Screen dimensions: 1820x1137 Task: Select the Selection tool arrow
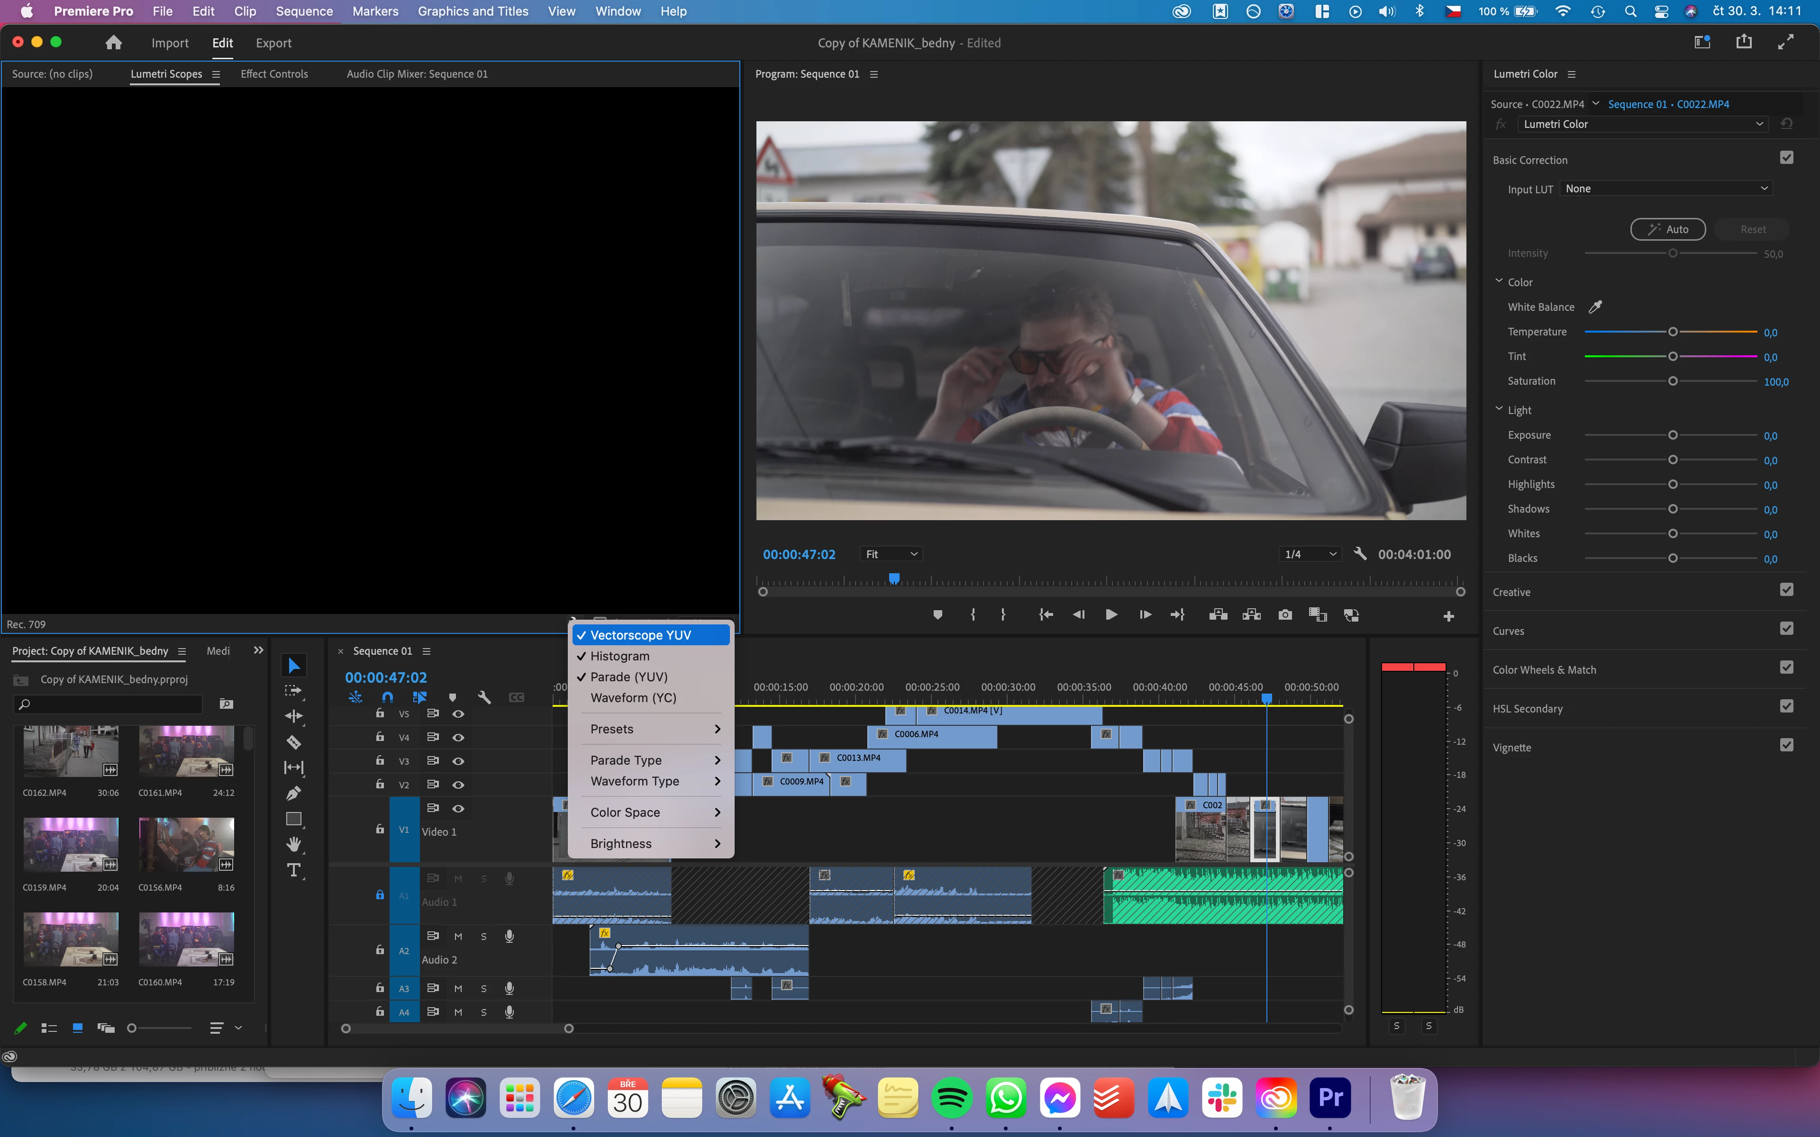tap(293, 666)
